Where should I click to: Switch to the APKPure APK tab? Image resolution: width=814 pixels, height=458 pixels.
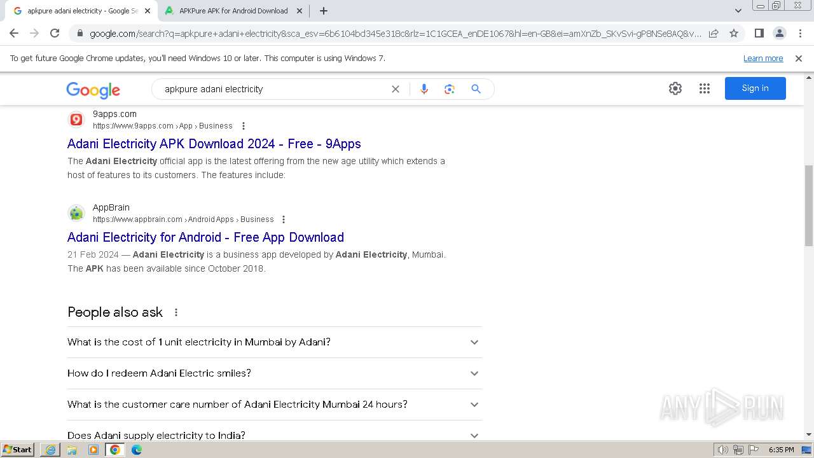coord(233,11)
